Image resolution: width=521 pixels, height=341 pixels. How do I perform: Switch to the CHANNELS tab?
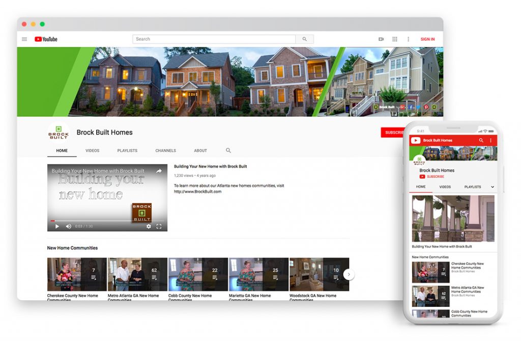165,151
